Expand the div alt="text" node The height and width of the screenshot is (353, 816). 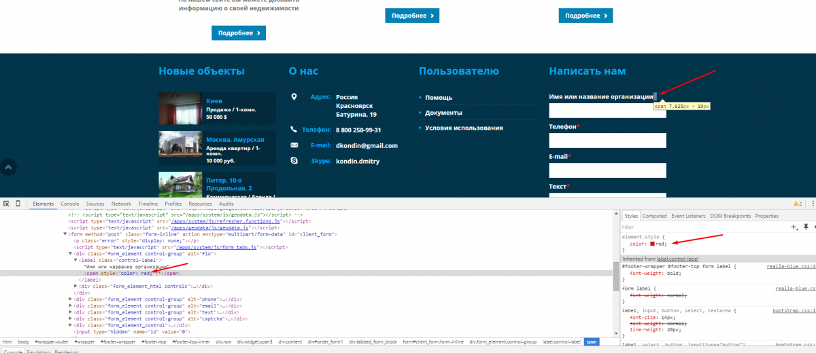[71, 312]
